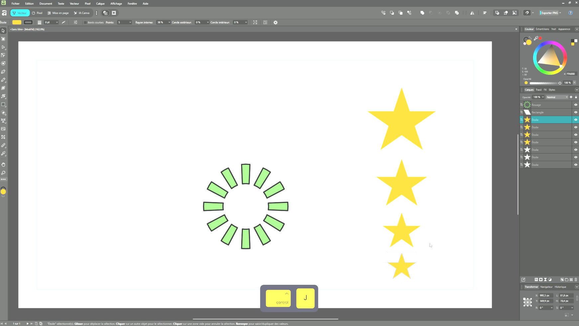Open the Calque menu

(x=100, y=4)
